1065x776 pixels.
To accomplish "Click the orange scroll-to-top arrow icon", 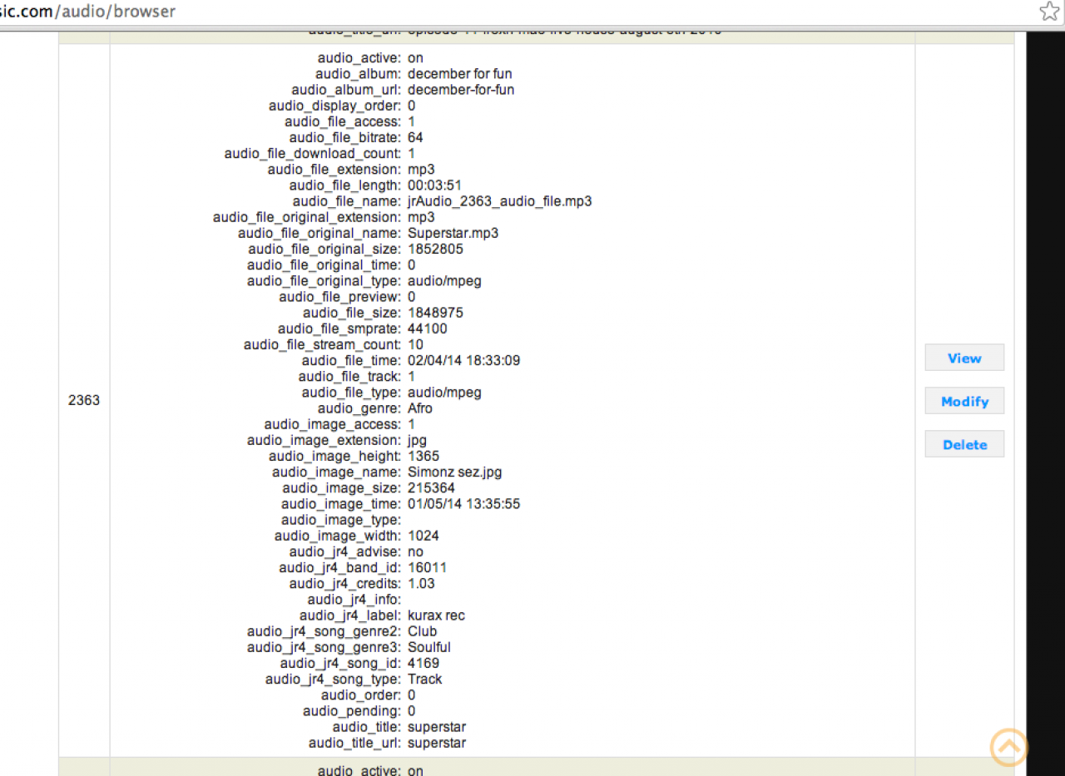I will (1008, 747).
